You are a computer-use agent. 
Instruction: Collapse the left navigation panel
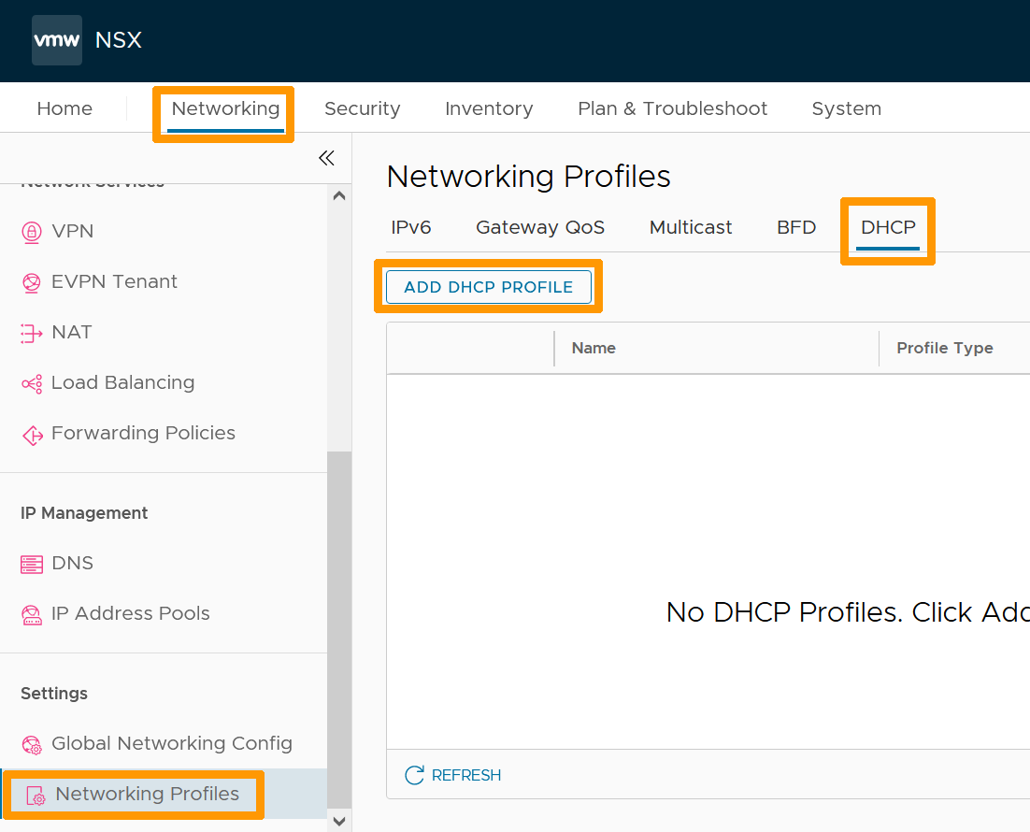326,158
